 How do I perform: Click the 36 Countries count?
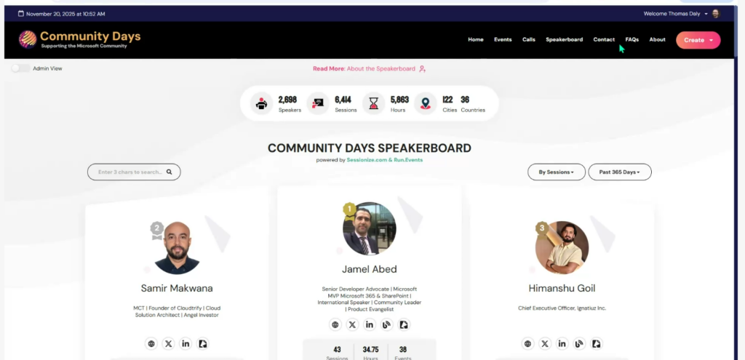coord(465,100)
